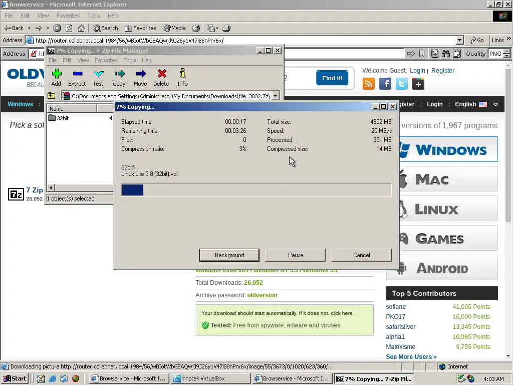Click the Name column header in 7-Zip

point(72,109)
